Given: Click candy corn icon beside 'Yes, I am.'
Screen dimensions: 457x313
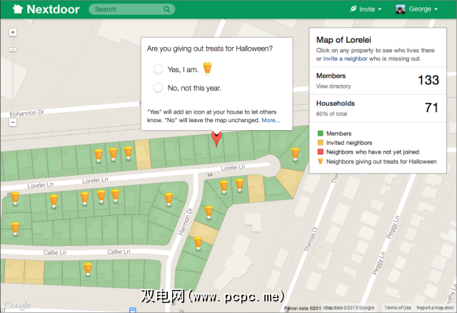Looking at the screenshot, I should [207, 69].
